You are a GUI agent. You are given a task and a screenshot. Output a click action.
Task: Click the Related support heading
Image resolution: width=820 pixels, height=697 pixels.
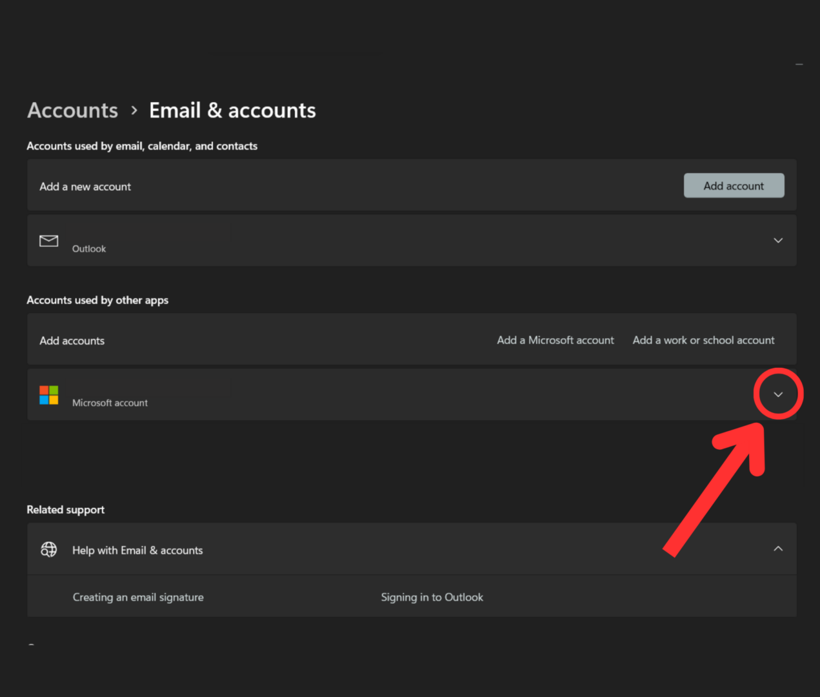pos(65,509)
